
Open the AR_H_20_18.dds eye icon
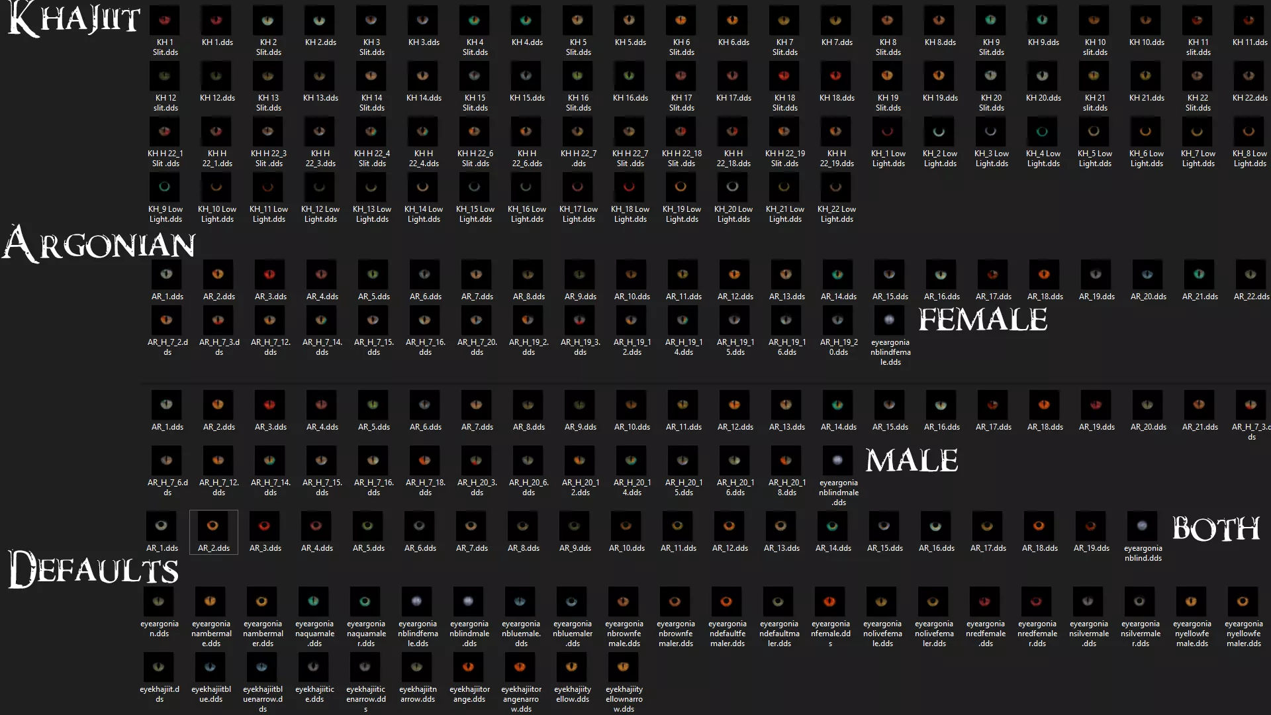(786, 461)
